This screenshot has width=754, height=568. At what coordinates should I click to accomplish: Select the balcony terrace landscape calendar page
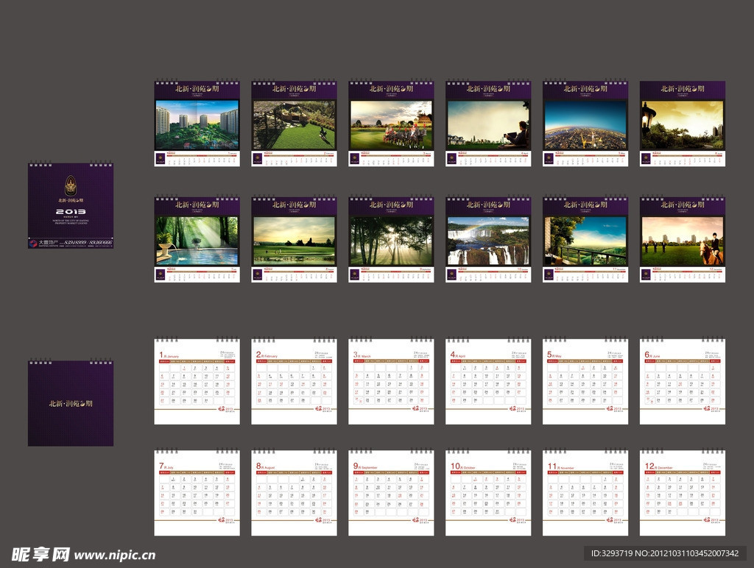click(585, 240)
